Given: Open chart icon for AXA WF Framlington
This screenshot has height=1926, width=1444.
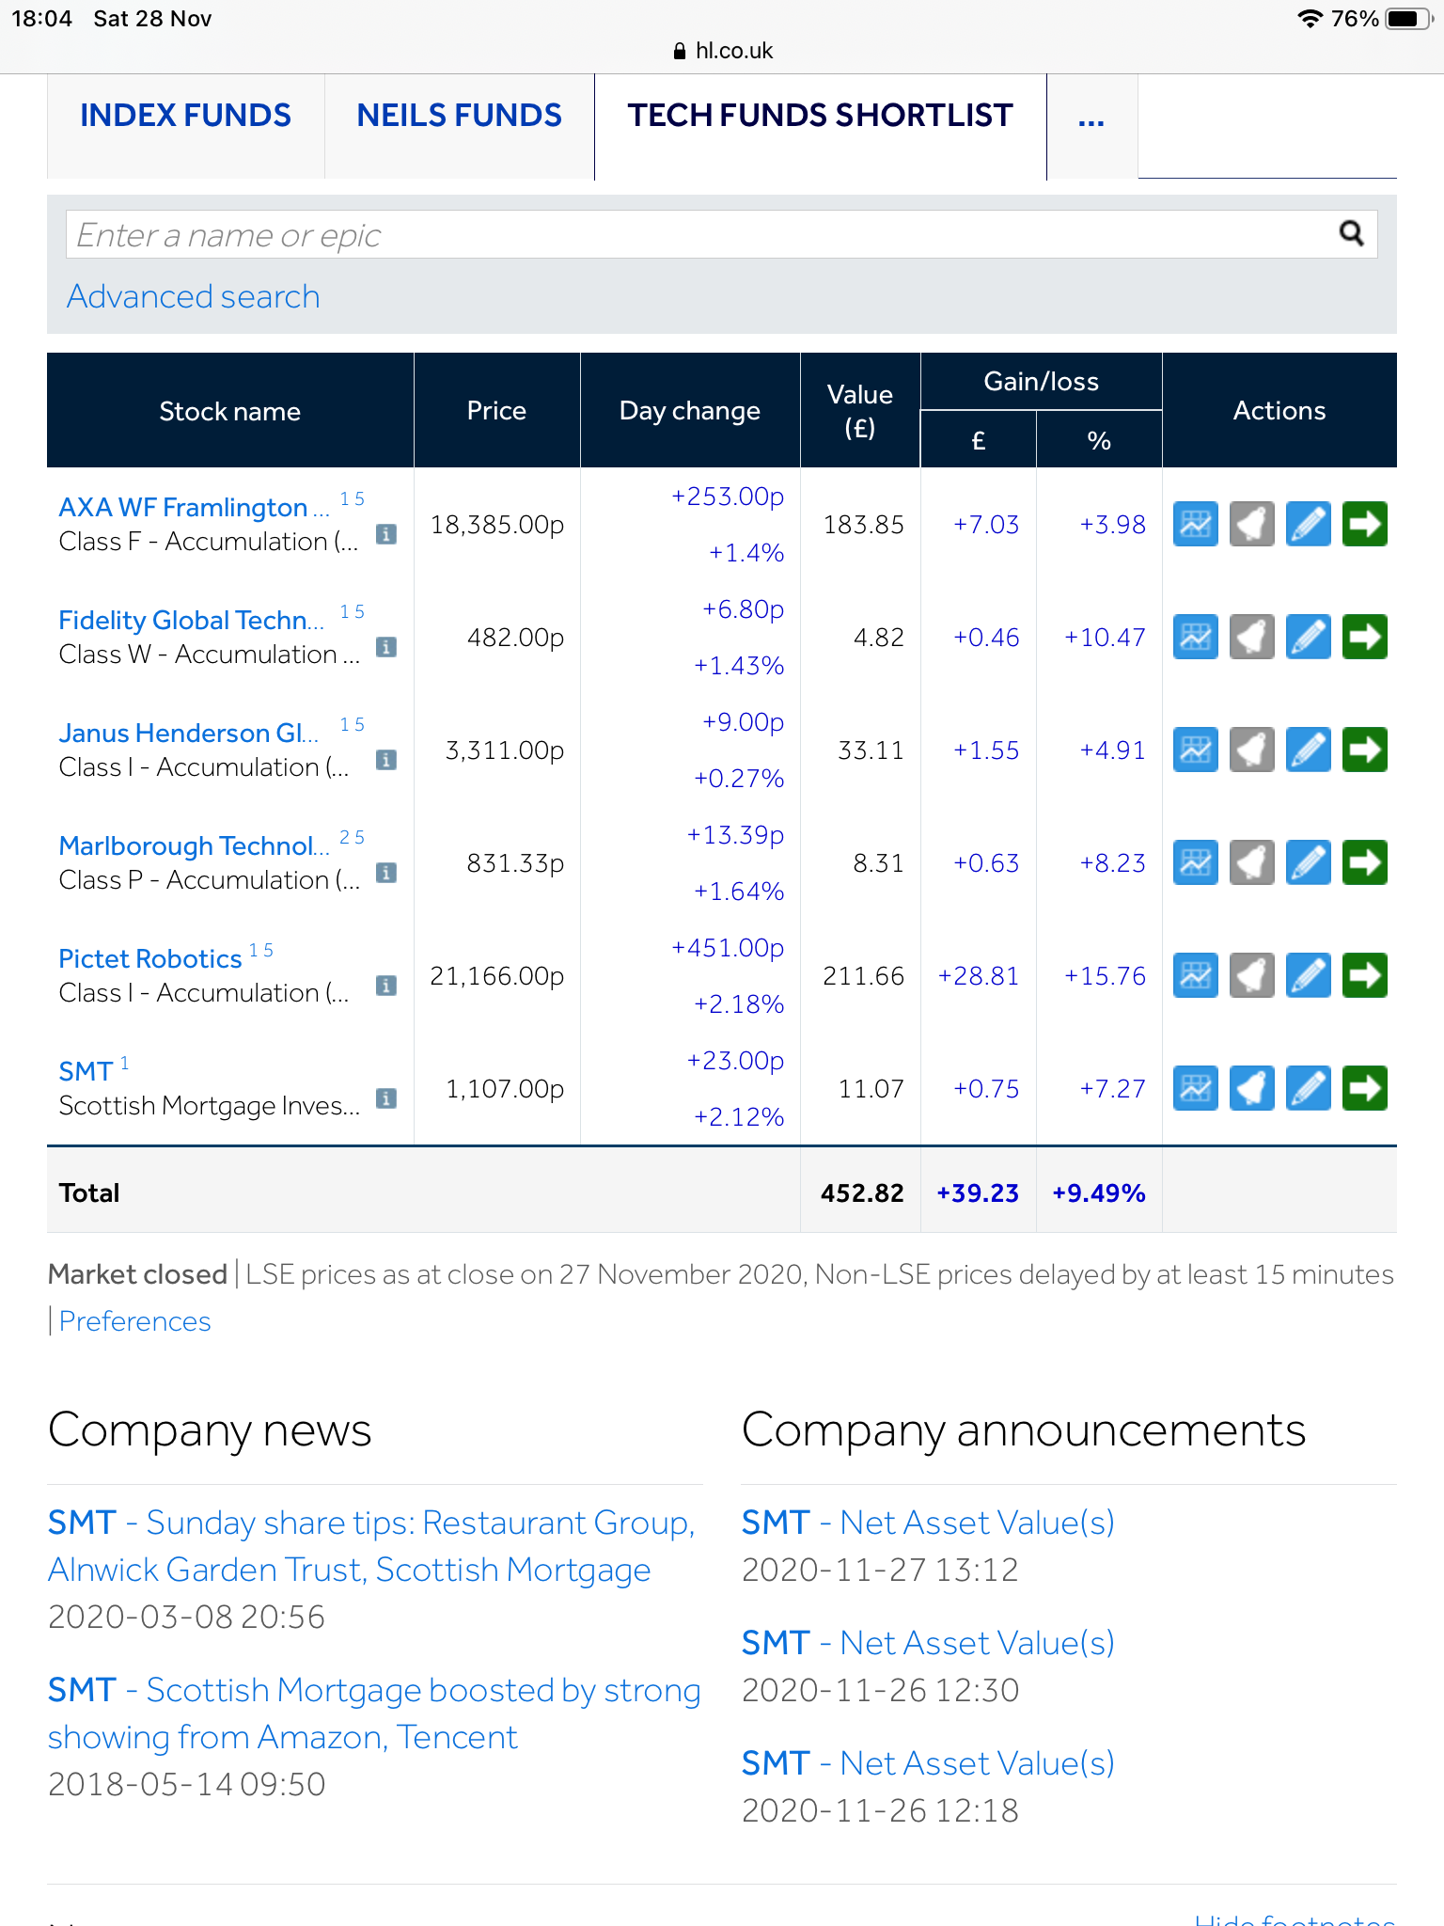Looking at the screenshot, I should tap(1195, 524).
